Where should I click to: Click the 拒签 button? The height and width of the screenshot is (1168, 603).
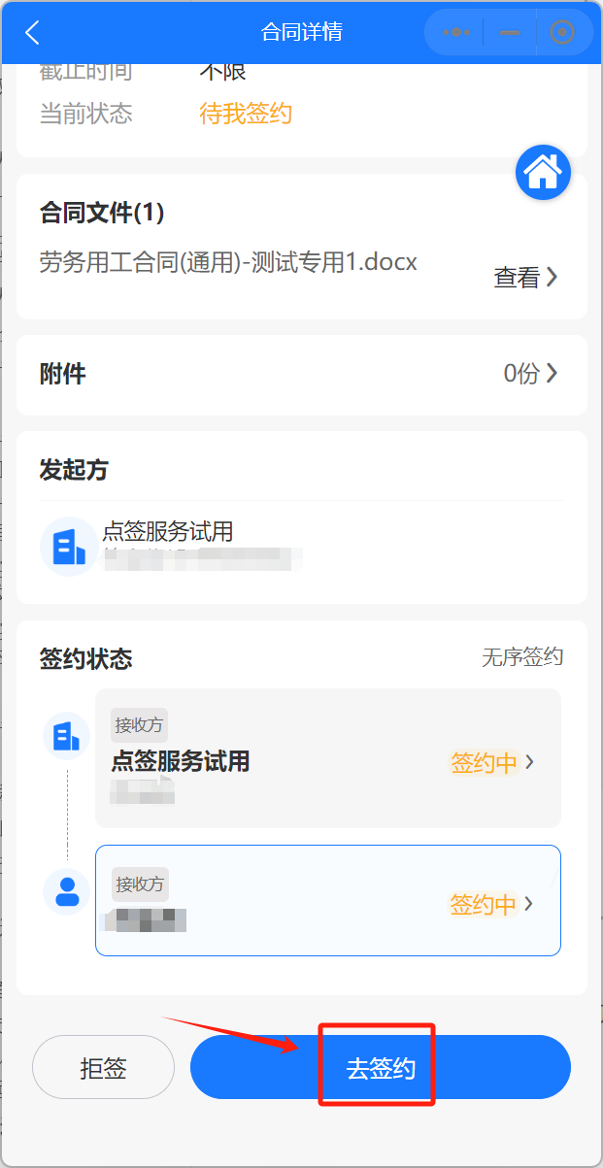103,1069
